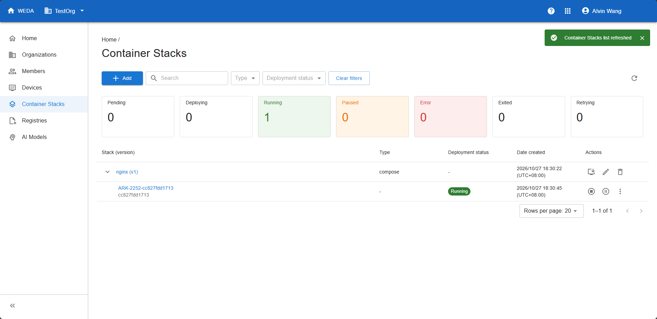The width and height of the screenshot is (657, 319).
Task: Open the help question mark icon
Action: 551,11
